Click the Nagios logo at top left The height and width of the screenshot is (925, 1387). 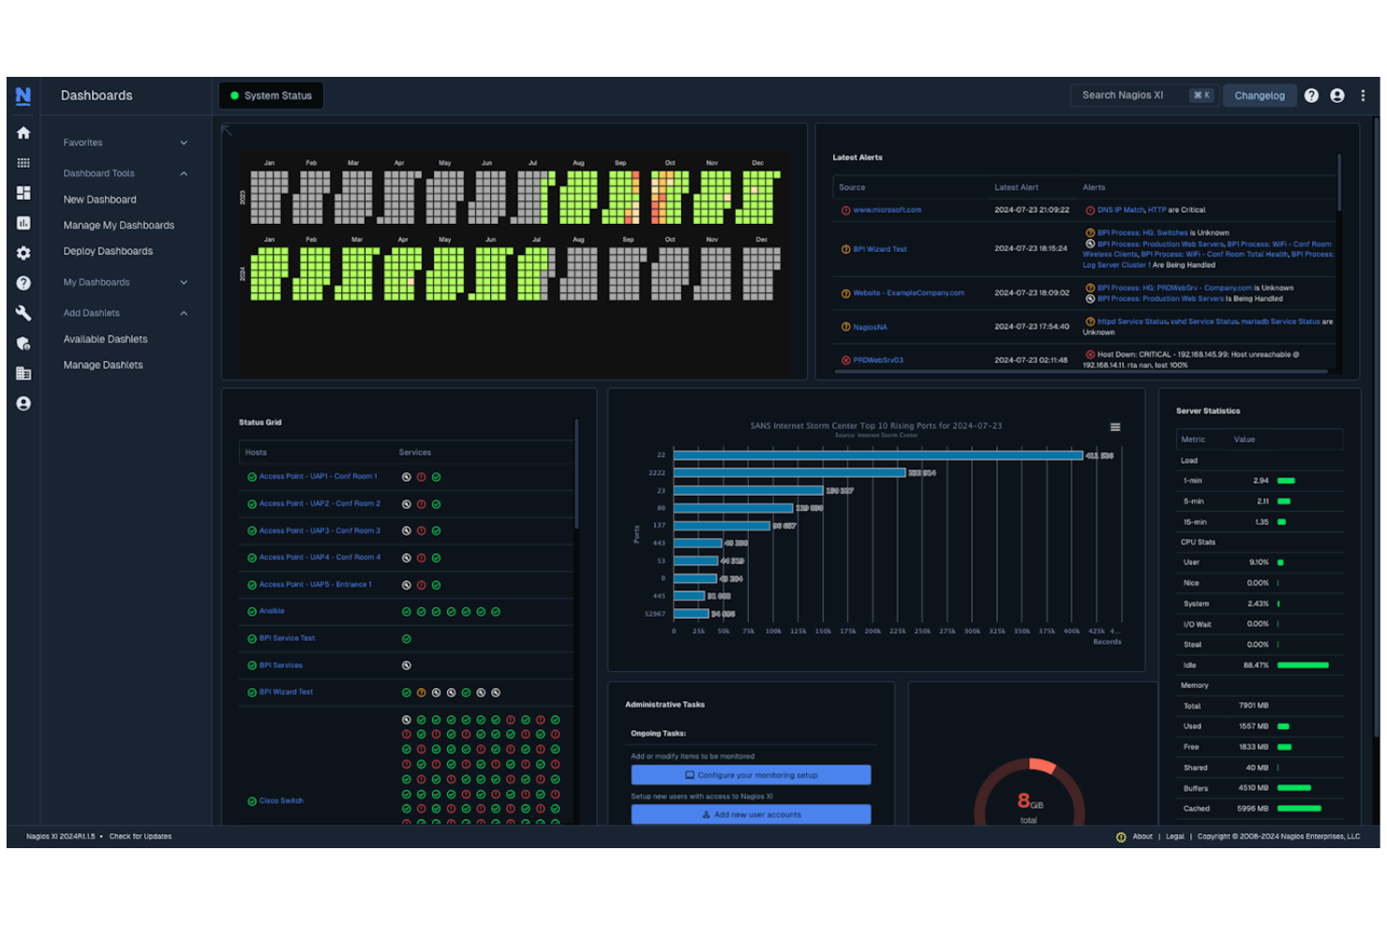pos(22,97)
